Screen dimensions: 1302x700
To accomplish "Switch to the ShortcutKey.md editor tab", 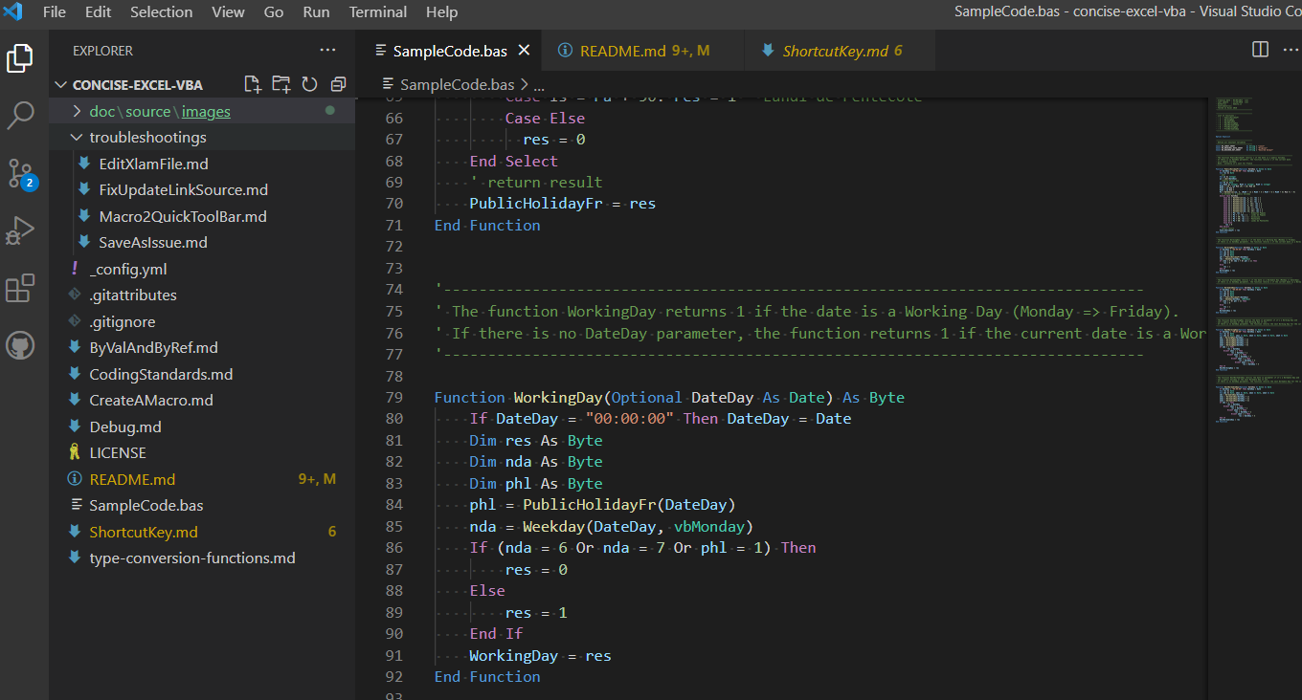I will point(840,51).
